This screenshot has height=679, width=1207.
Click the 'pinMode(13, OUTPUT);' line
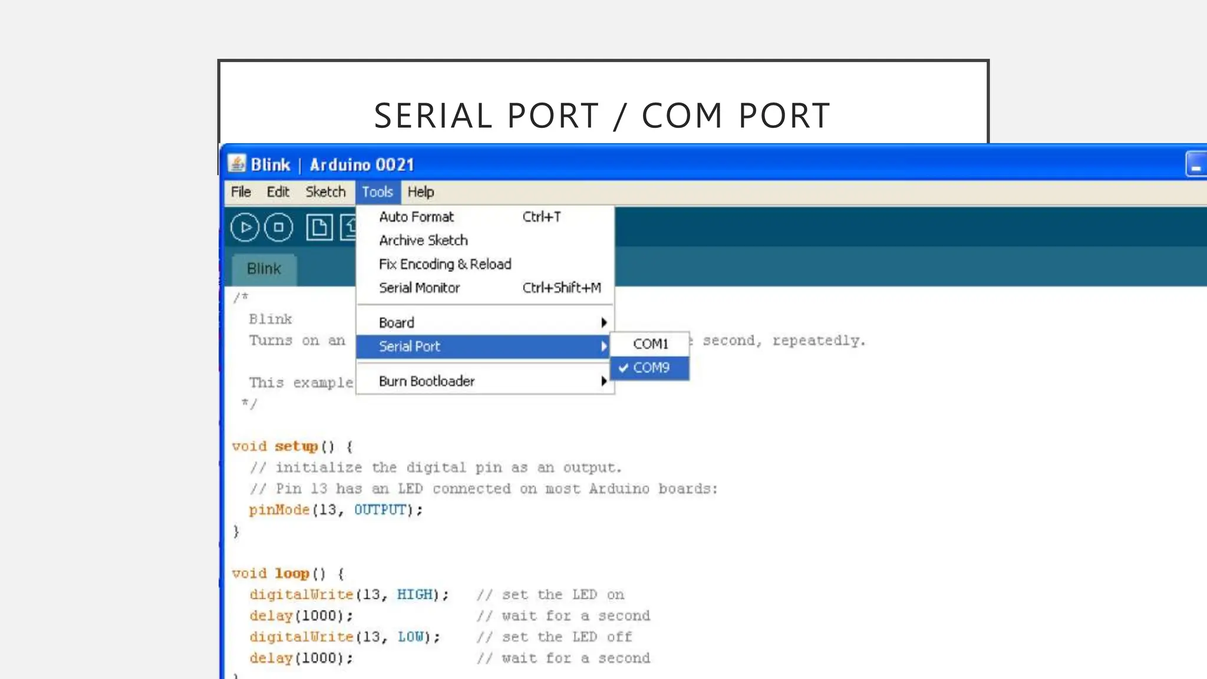[336, 510]
